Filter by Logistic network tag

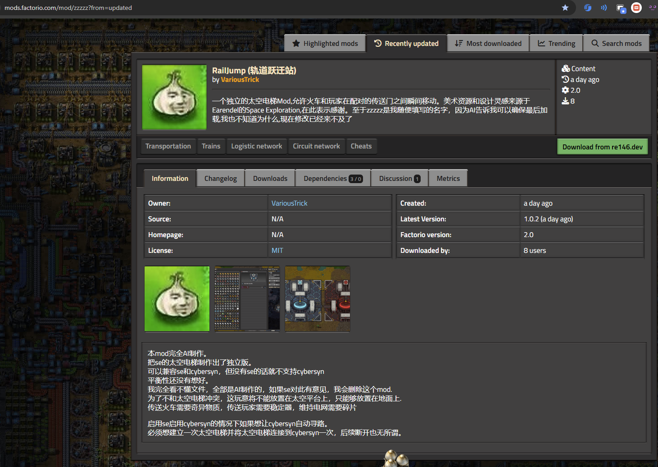pyautogui.click(x=257, y=146)
